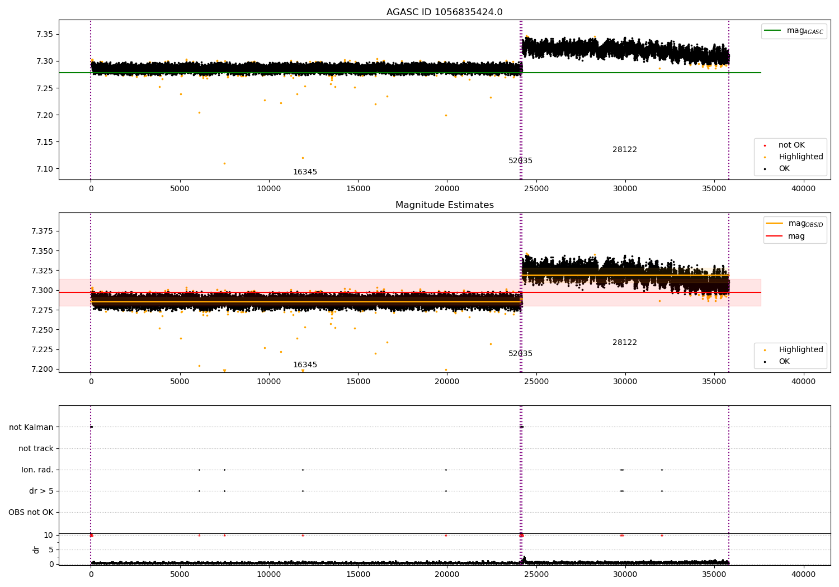Select the mag OBSID legend entry
The height and width of the screenshot is (587, 839).
click(x=795, y=224)
